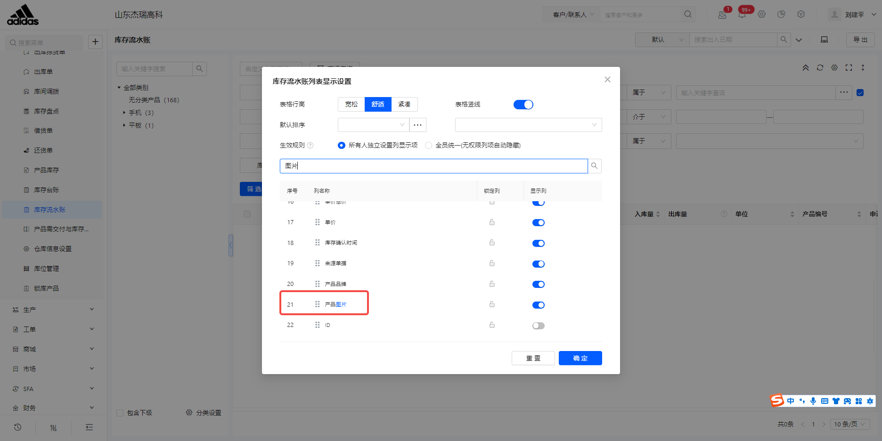
Task: Open the messages icon with badge 1
Action: coord(722,15)
